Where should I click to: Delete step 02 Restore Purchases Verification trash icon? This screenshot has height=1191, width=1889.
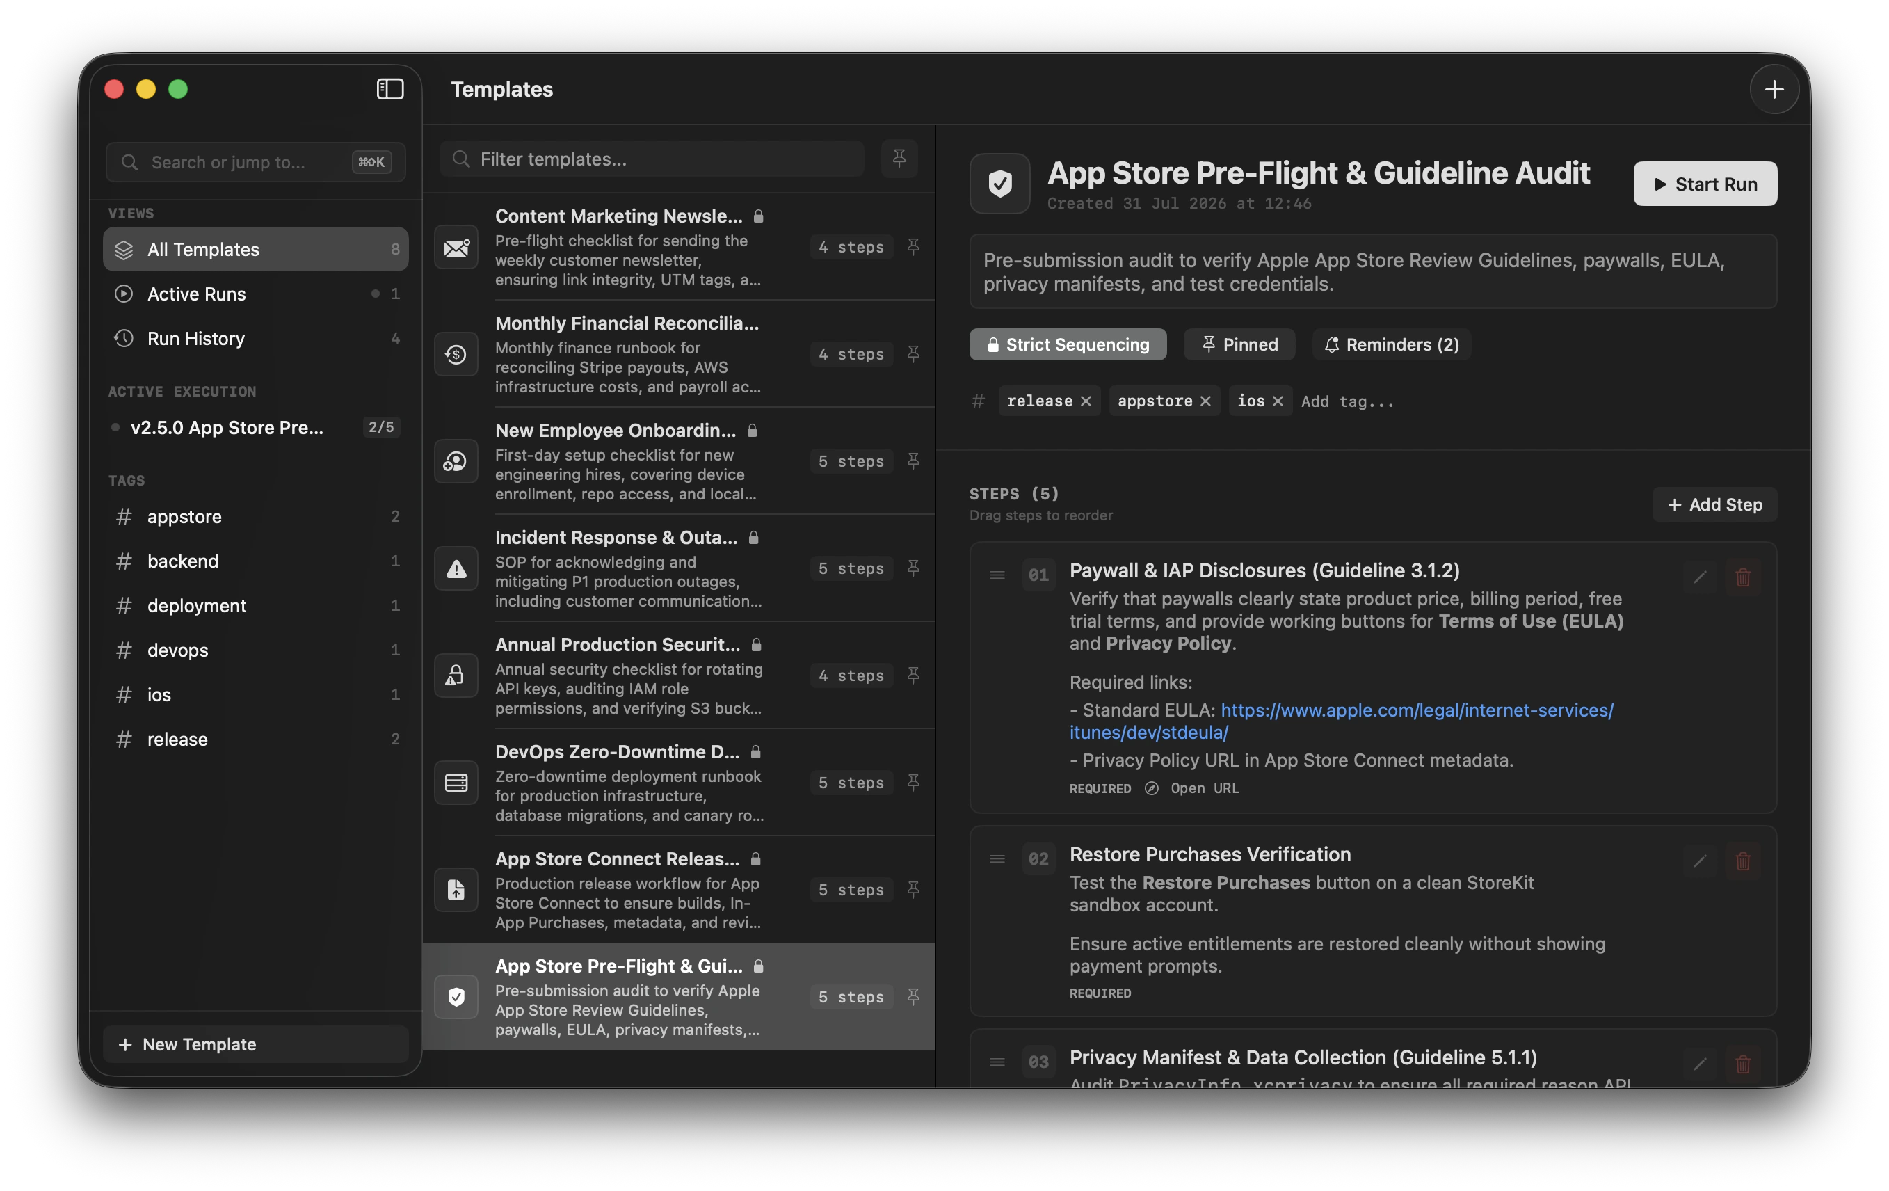[x=1742, y=861]
